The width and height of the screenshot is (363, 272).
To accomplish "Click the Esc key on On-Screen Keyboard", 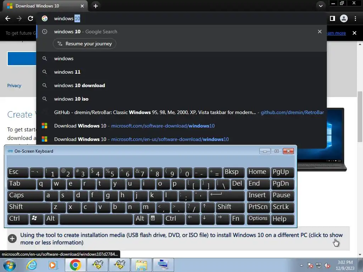I will pos(18,172).
